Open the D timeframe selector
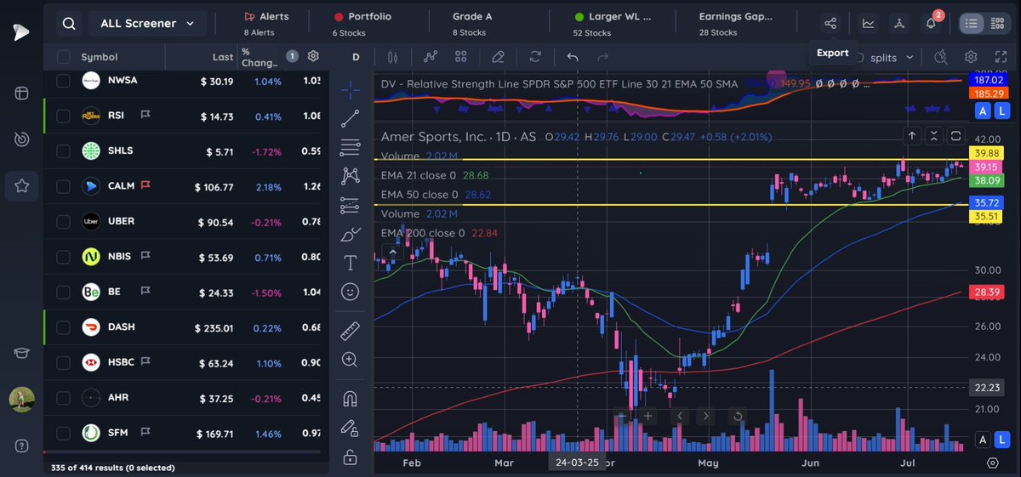The image size is (1021, 477). click(x=356, y=57)
